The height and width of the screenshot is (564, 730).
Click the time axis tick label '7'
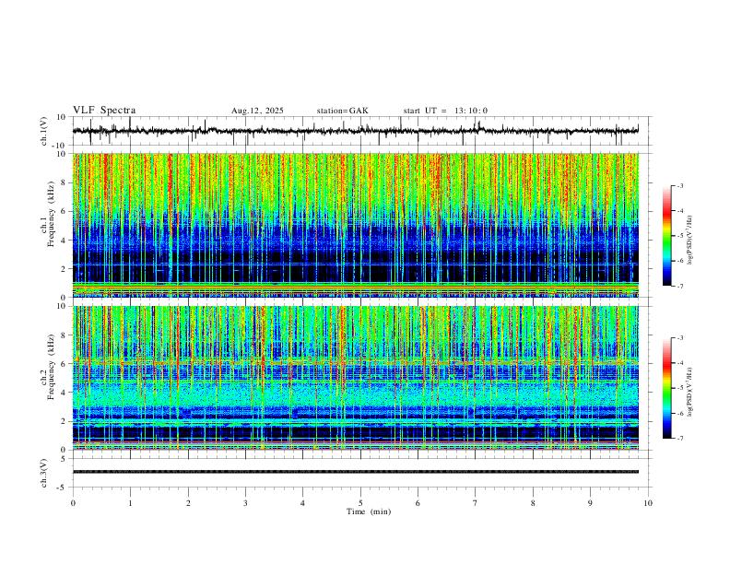pos(476,503)
